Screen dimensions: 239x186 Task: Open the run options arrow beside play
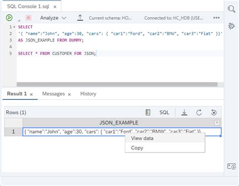point(19,21)
